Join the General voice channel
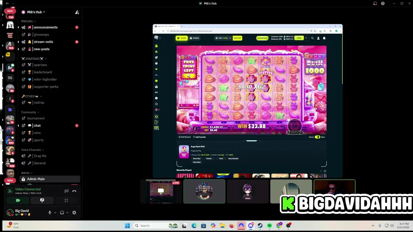413x232 pixels. pyautogui.click(x=49, y=163)
